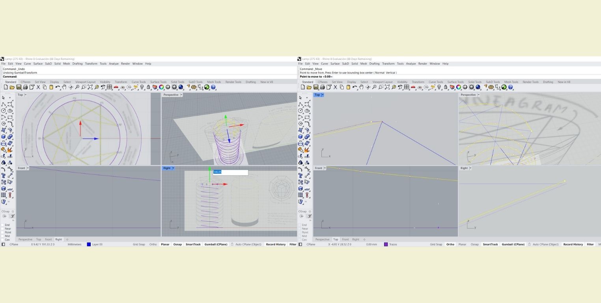This screenshot has width=601, height=303.
Task: Click Print icon in left Rhino window
Action: (25, 87)
